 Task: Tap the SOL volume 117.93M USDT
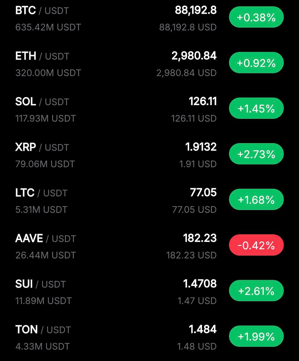pyautogui.click(x=45, y=118)
